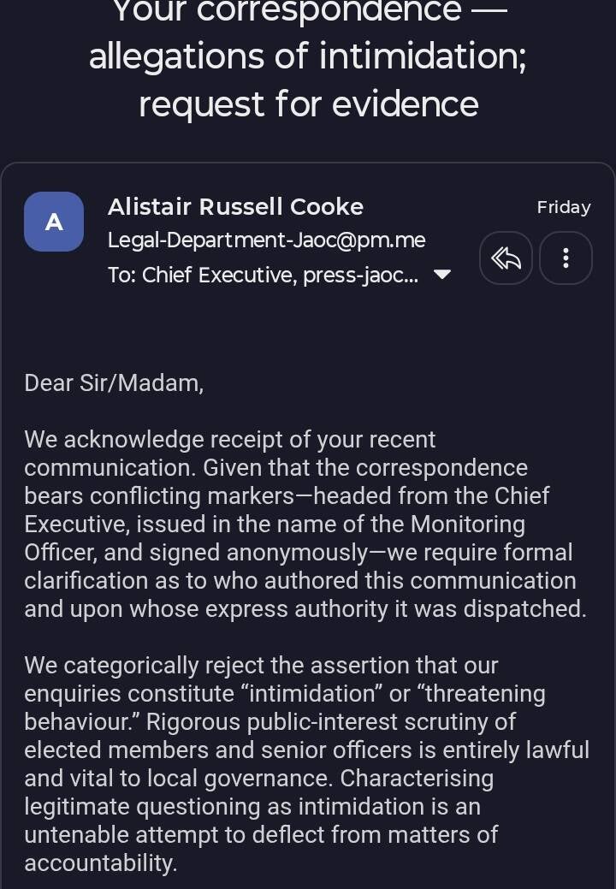Tap the 'request for evidence' subject text
The width and height of the screenshot is (616, 889).
tap(308, 105)
